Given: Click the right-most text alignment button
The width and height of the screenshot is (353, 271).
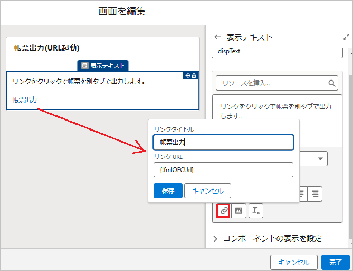Looking at the screenshot, I should 315,194.
